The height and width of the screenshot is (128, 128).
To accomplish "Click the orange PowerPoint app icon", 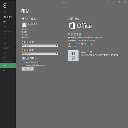I will (82, 44).
